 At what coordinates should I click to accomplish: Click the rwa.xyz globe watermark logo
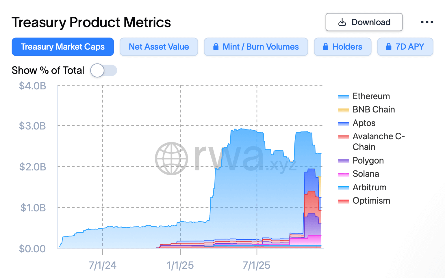171,158
